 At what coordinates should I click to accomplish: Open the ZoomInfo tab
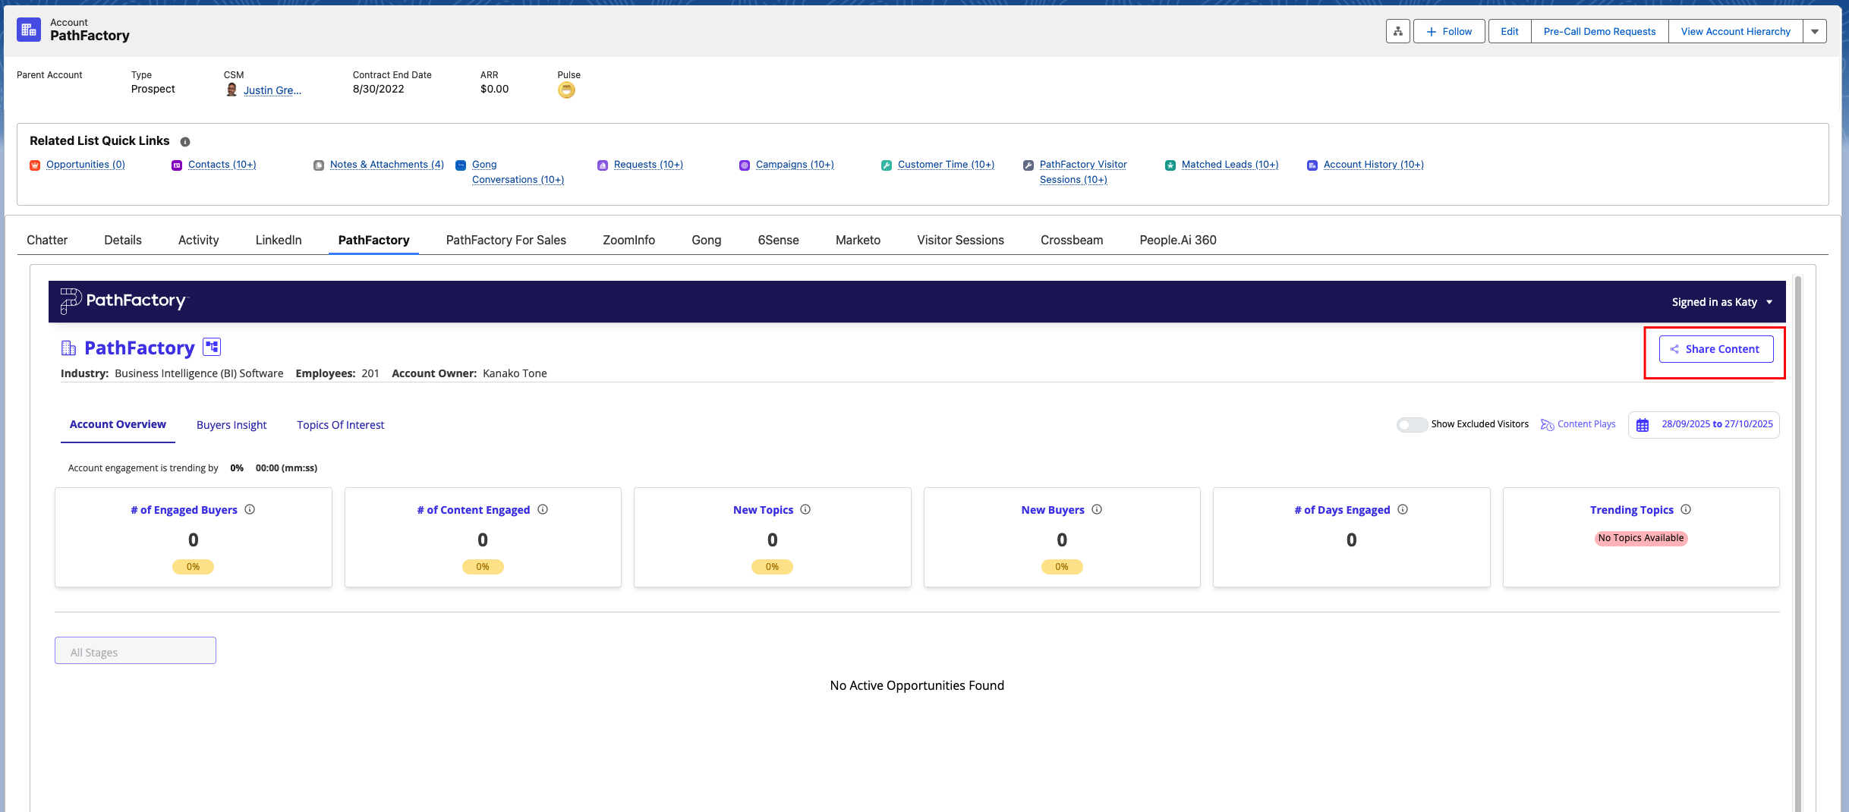[629, 241]
